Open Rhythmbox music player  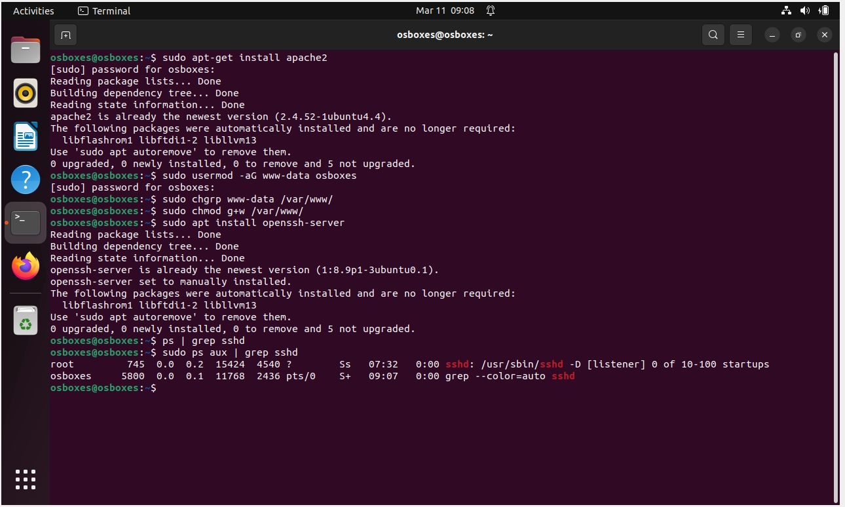pyautogui.click(x=26, y=93)
